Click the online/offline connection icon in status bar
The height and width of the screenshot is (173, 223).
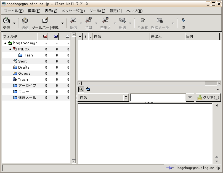170,168
